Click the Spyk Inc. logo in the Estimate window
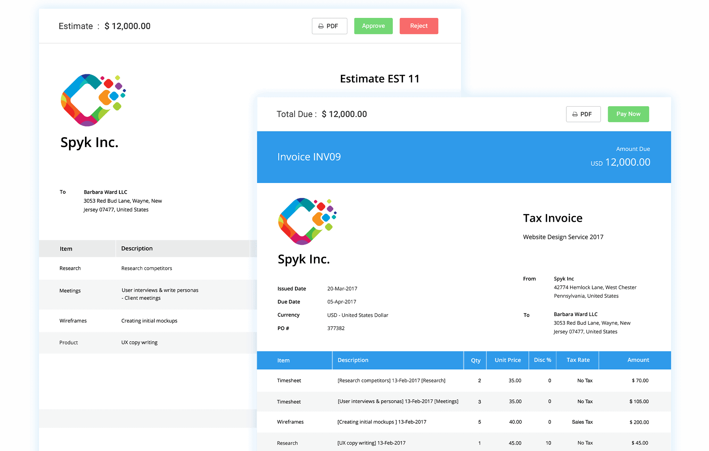Screen dimensions: 709x451 tap(93, 100)
